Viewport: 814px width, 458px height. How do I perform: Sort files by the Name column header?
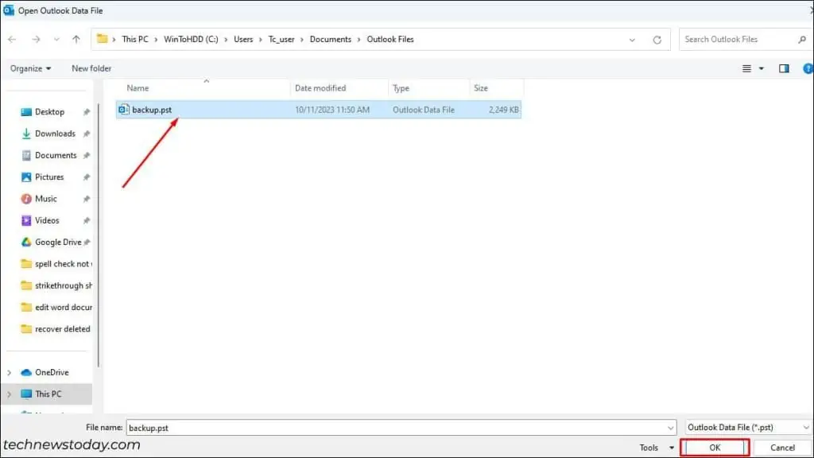(138, 87)
